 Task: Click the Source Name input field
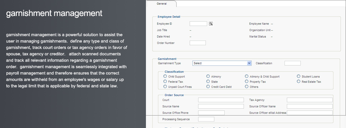221,106
